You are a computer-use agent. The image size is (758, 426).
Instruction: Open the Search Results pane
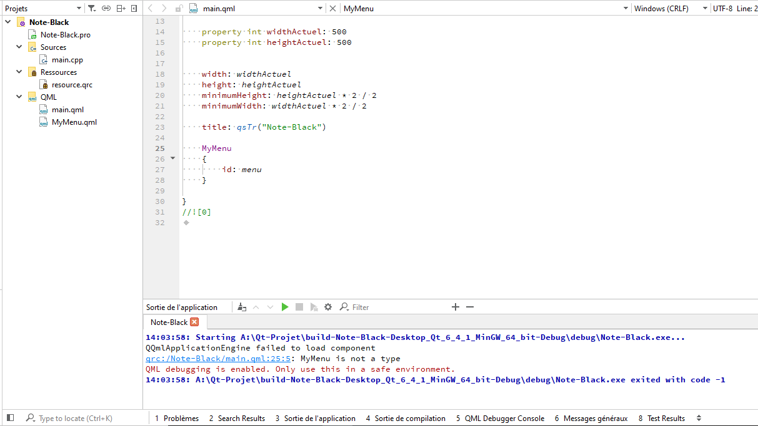point(237,419)
